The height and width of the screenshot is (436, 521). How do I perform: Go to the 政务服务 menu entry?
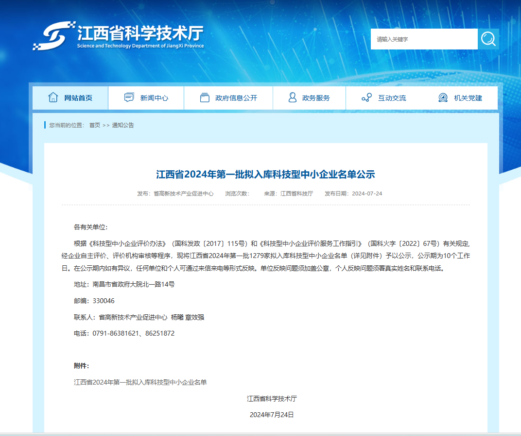[x=316, y=98]
